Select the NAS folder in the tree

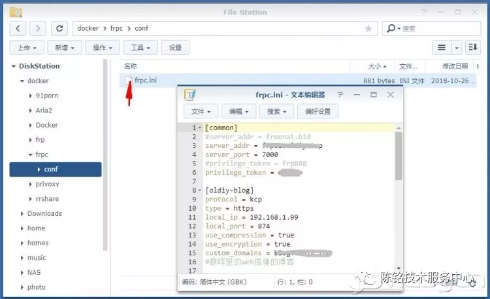click(34, 272)
